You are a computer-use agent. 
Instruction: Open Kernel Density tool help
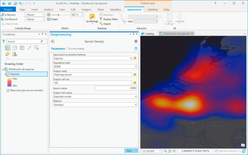[x=136, y=48]
